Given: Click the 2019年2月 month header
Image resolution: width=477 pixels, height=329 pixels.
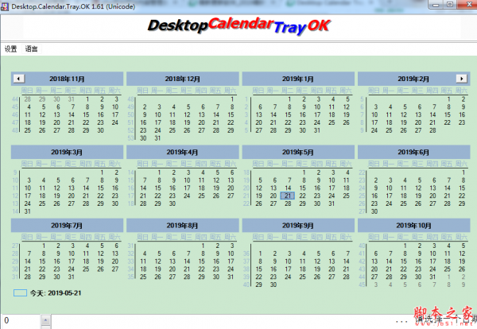Looking at the screenshot, I should (x=413, y=79).
